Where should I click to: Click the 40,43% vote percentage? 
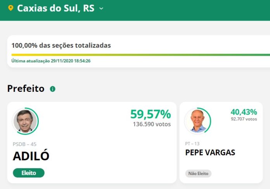(x=244, y=112)
